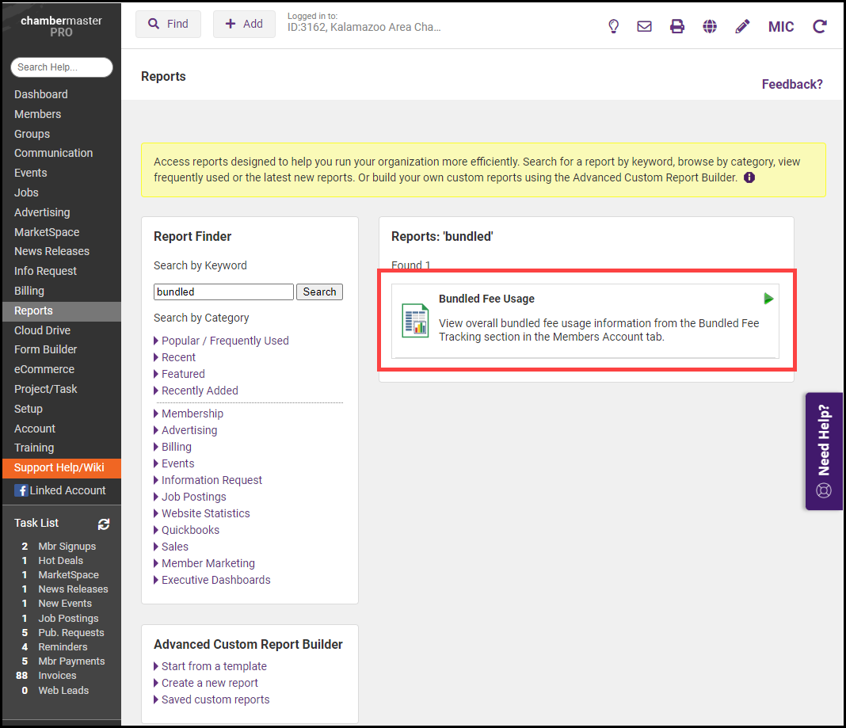The width and height of the screenshot is (846, 728).
Task: Click the info icon in yellow banner
Action: 749,177
